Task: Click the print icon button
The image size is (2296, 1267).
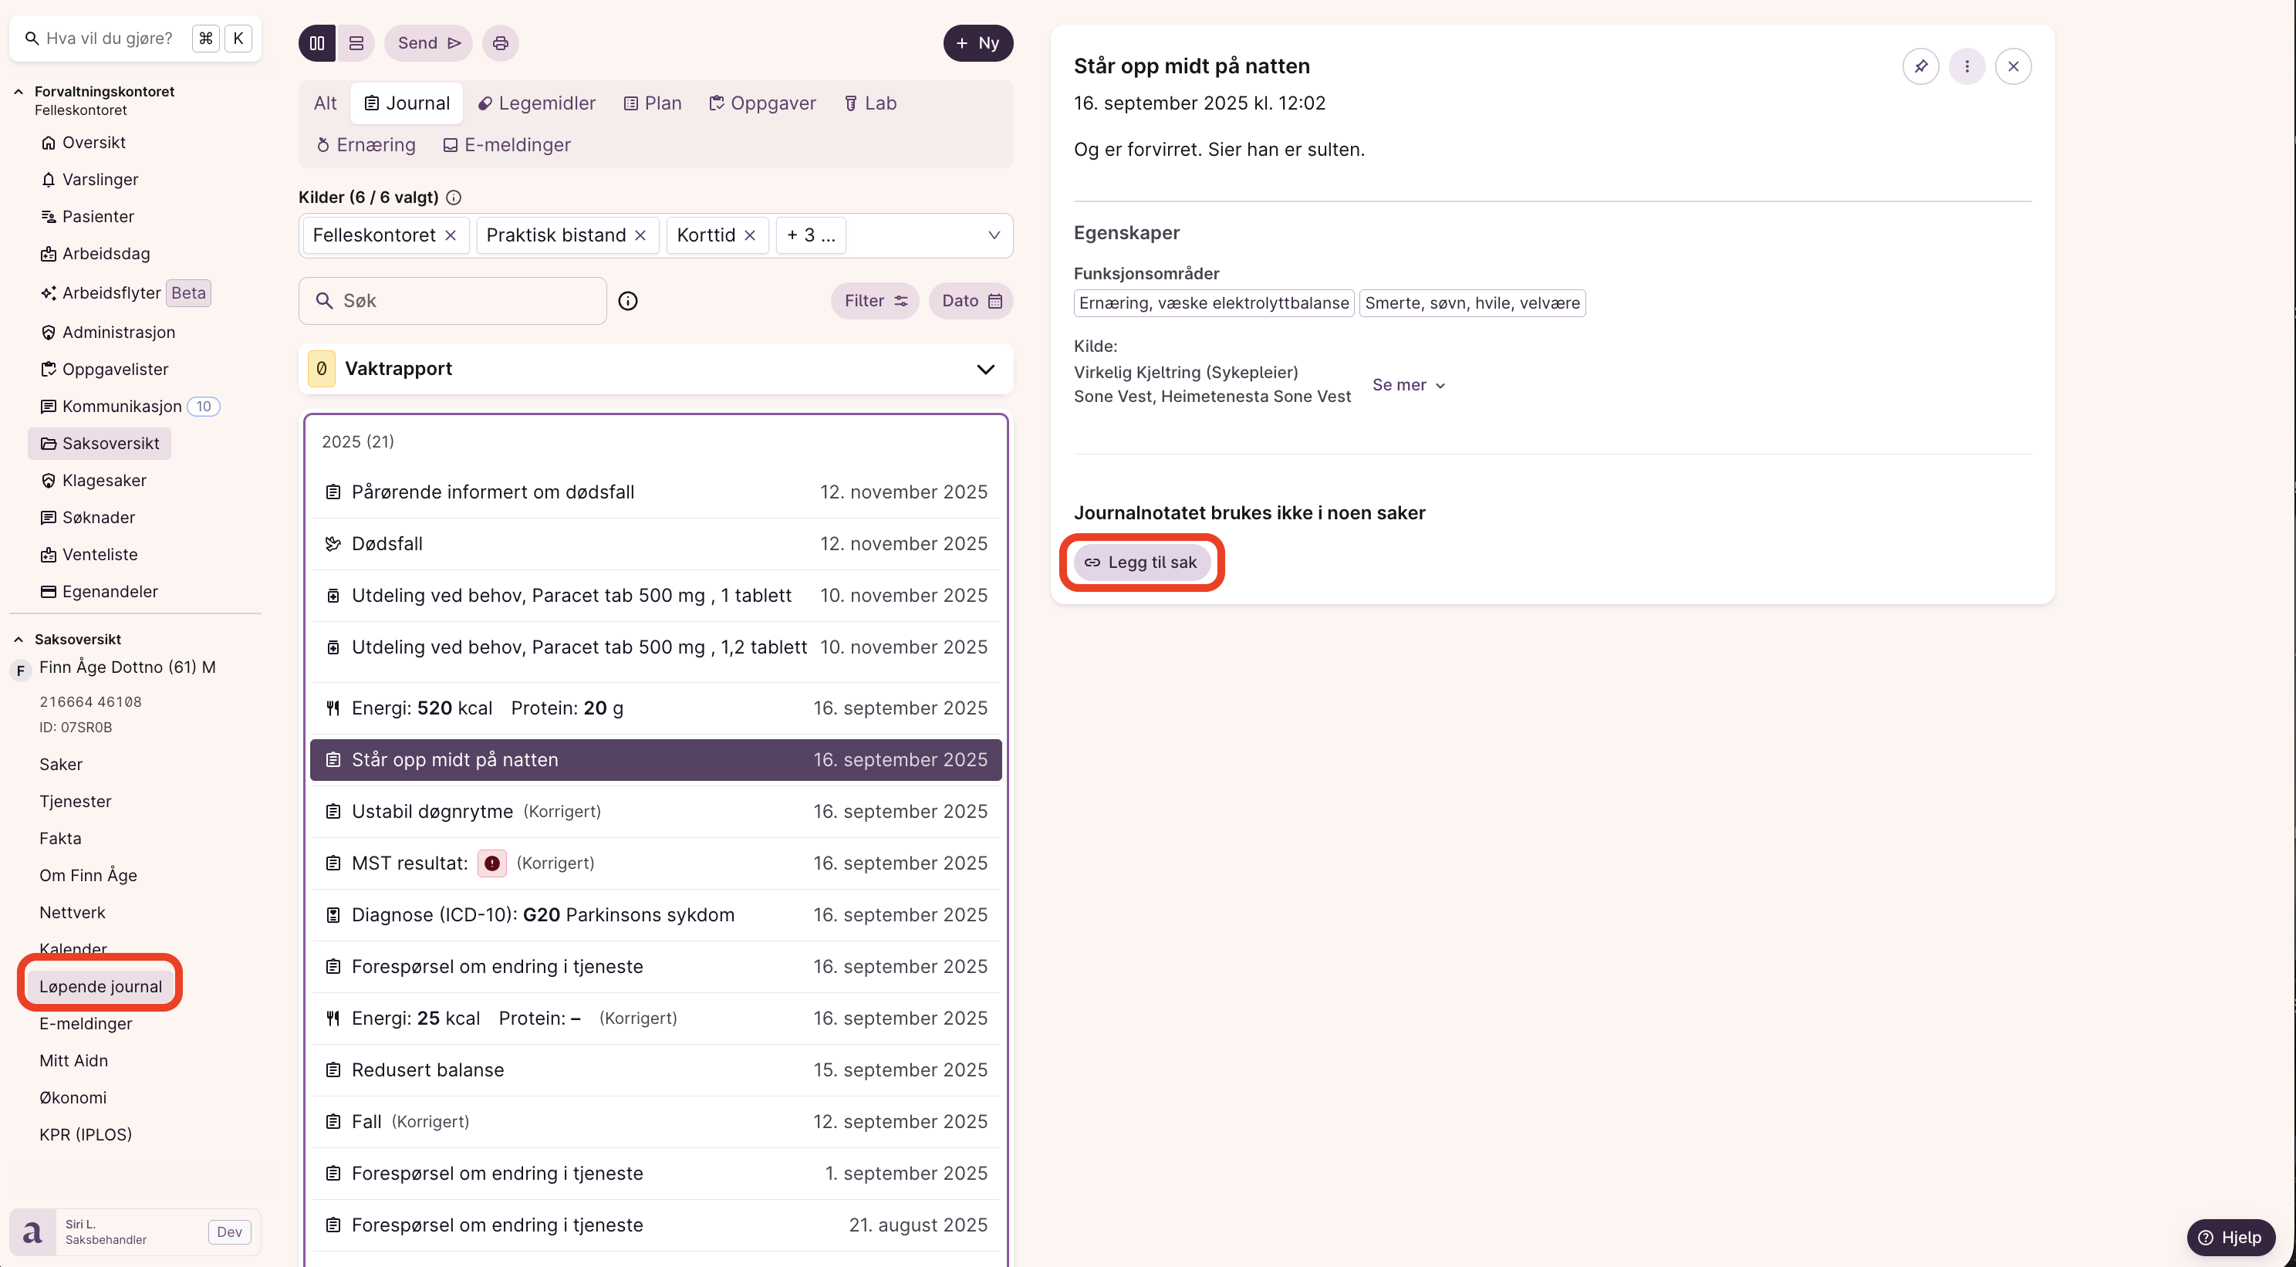Action: (500, 42)
